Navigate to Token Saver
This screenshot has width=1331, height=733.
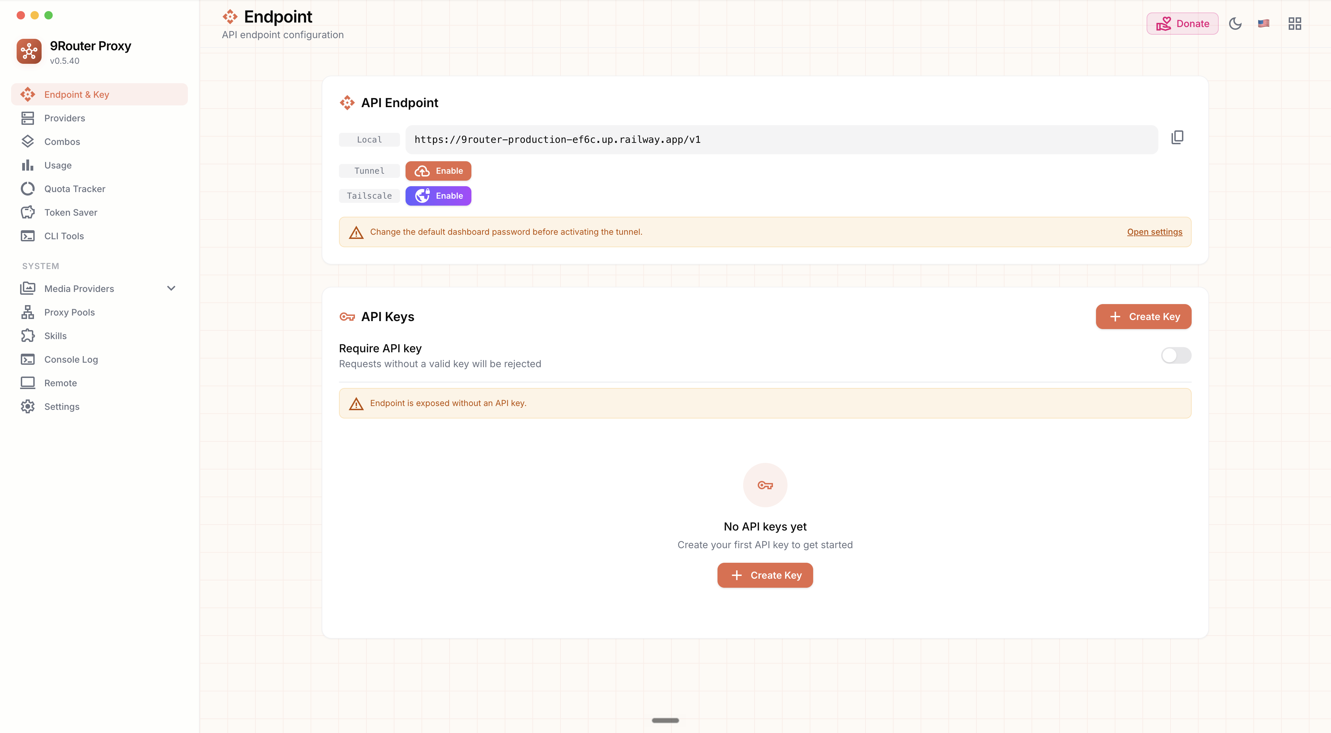tap(99, 213)
